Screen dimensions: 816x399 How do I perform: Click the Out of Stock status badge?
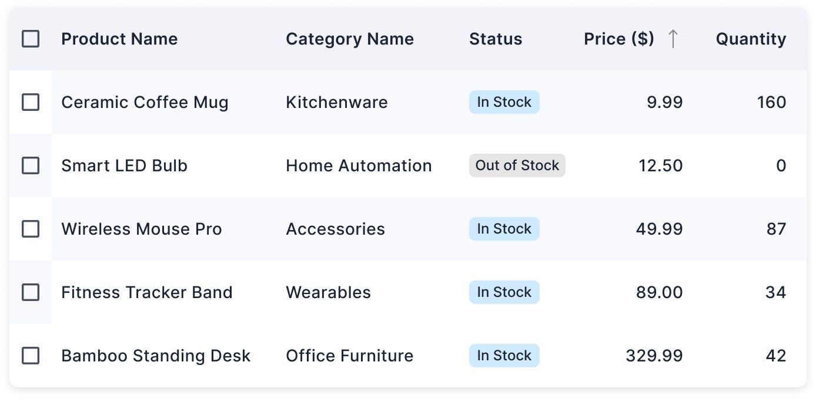pyautogui.click(x=517, y=165)
